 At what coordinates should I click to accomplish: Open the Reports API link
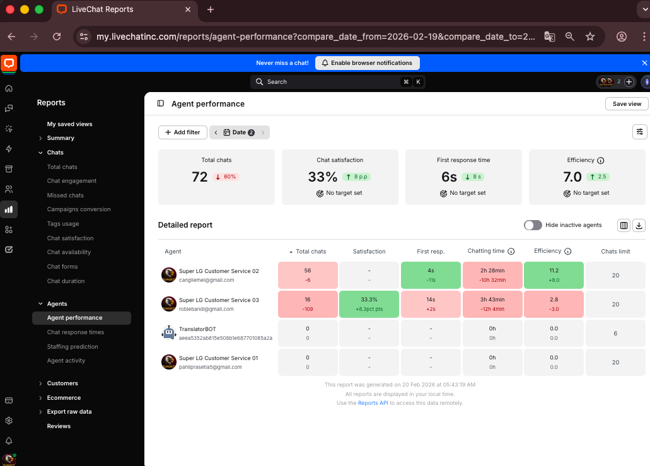(373, 403)
